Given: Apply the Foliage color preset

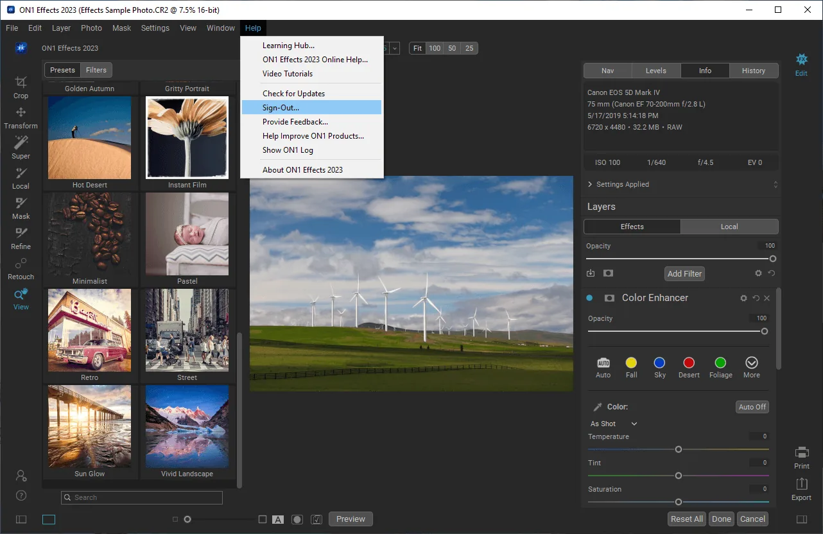Looking at the screenshot, I should tap(720, 368).
